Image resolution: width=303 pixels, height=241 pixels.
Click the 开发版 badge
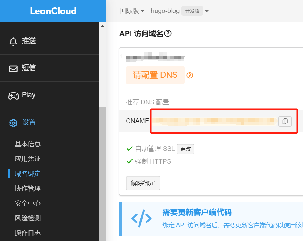click(192, 11)
